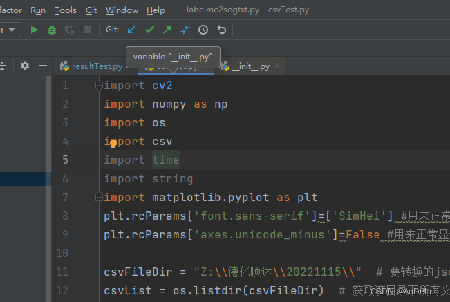Click 'os' module name on line 3
450x302 pixels.
pos(159,123)
